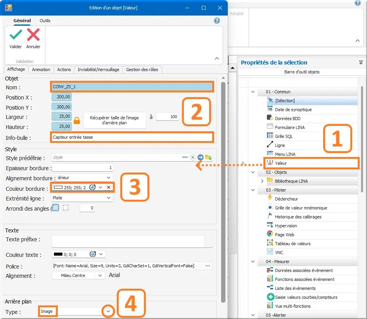Viewport: 367px width, 319px height.
Task: Click the border color white swatch
Action: 58,187
